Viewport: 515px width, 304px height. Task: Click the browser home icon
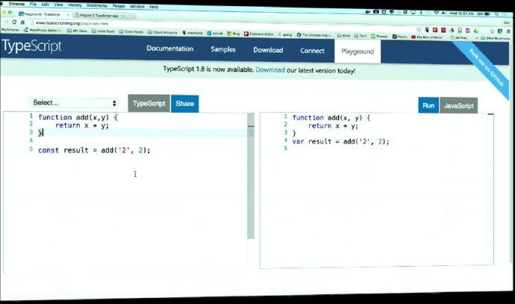[22, 22]
